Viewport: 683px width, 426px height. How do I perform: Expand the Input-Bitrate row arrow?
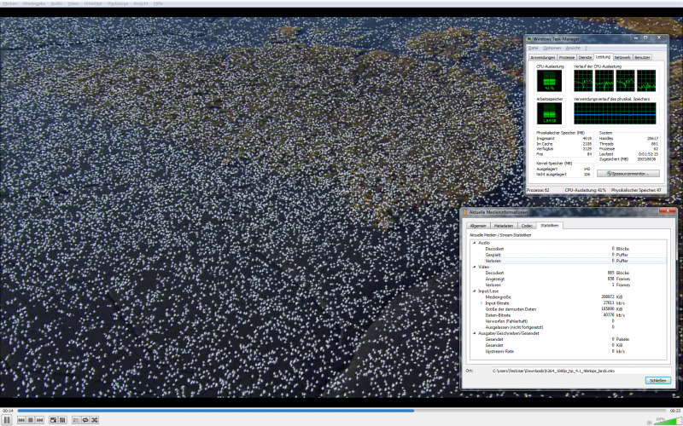tap(482, 303)
